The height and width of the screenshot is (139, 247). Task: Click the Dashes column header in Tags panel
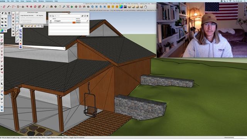pos(78,19)
